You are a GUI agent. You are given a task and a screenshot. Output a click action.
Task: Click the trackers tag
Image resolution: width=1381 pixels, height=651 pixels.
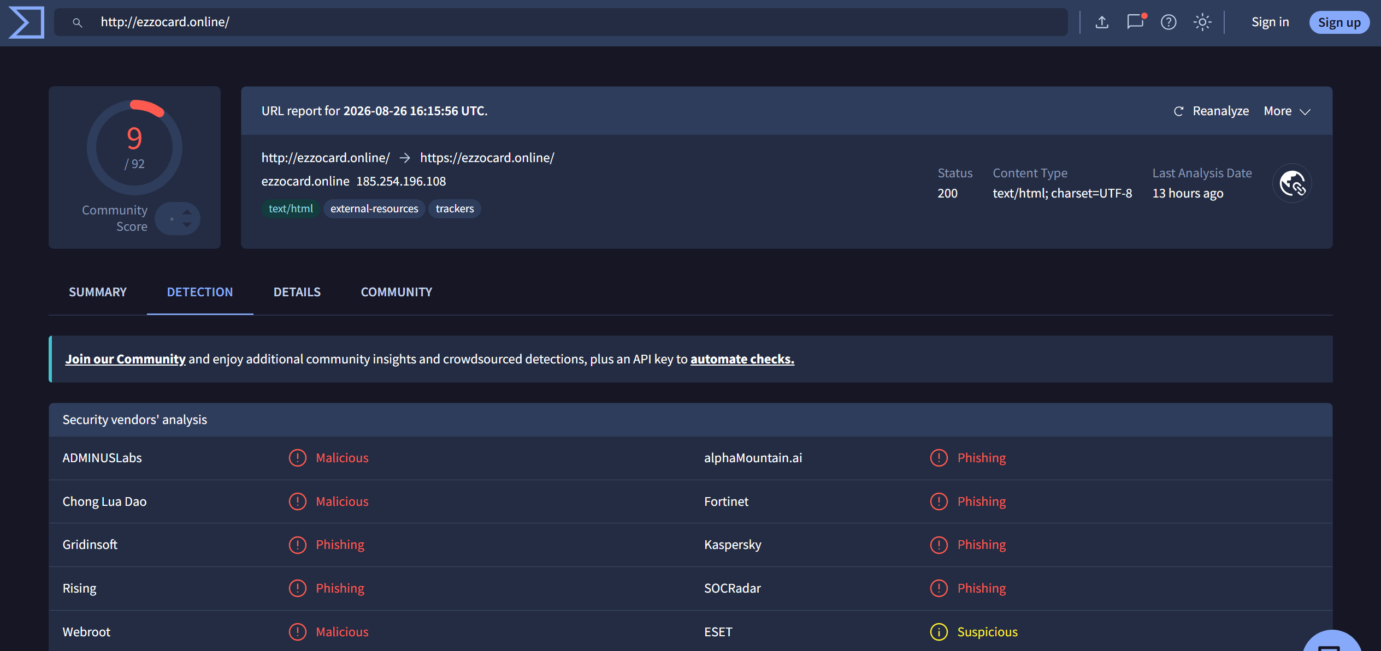455,208
